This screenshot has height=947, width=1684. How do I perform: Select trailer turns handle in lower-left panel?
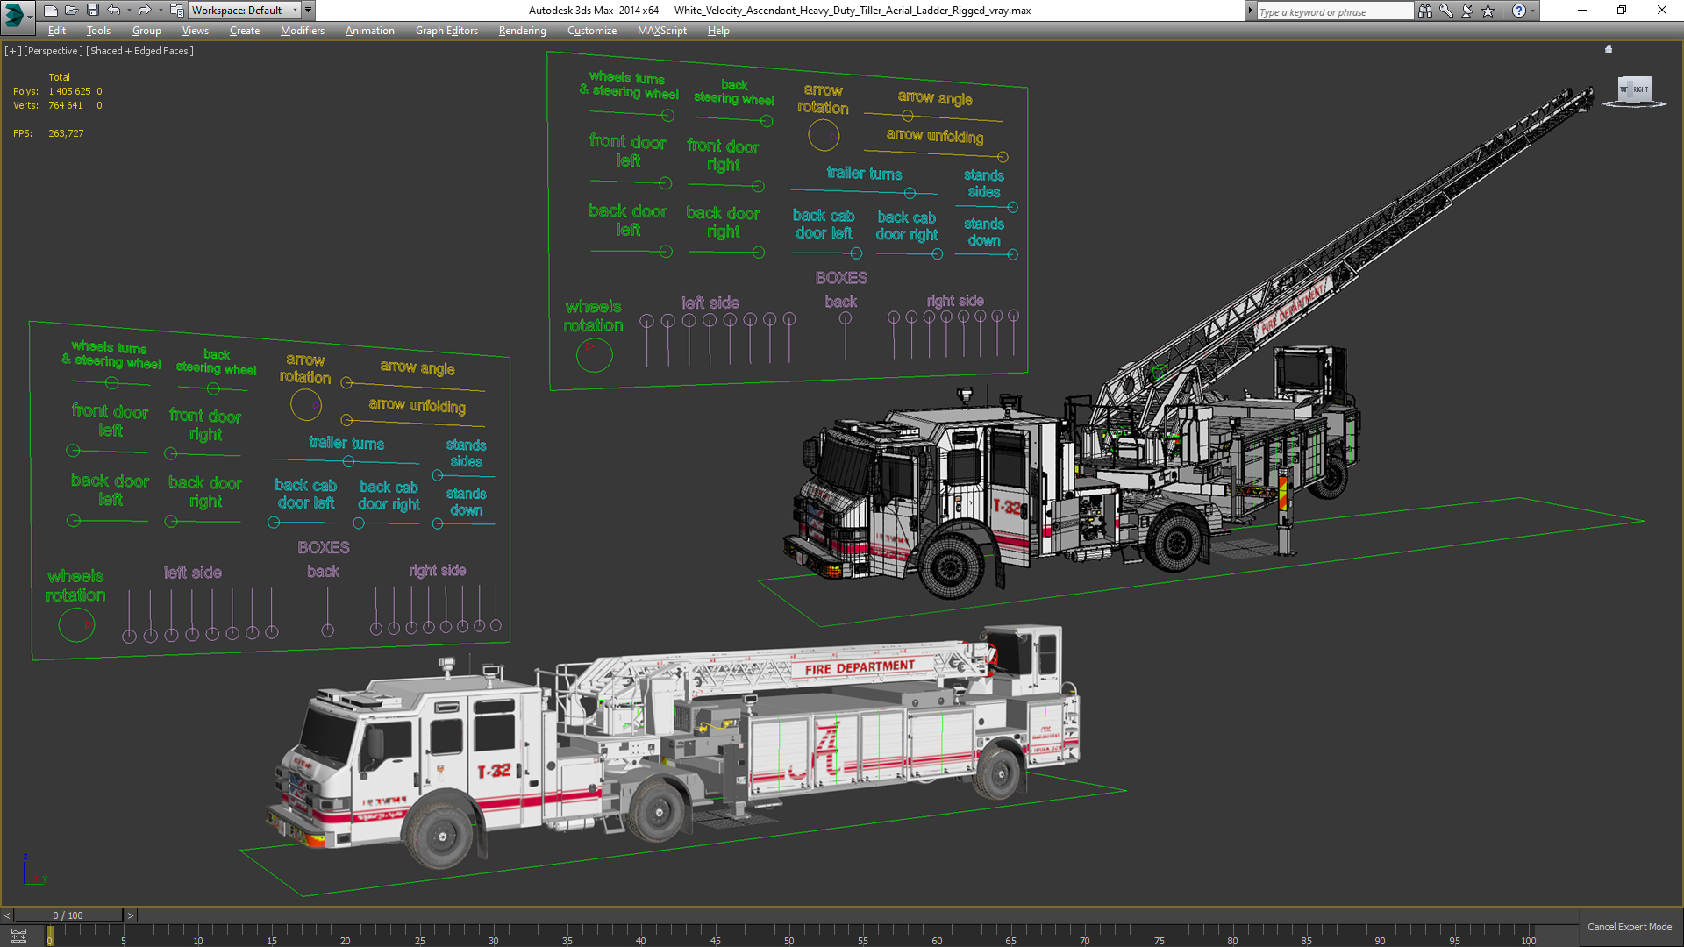coord(348,461)
